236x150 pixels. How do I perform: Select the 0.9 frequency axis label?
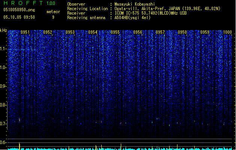pyautogui.click(x=3, y=86)
